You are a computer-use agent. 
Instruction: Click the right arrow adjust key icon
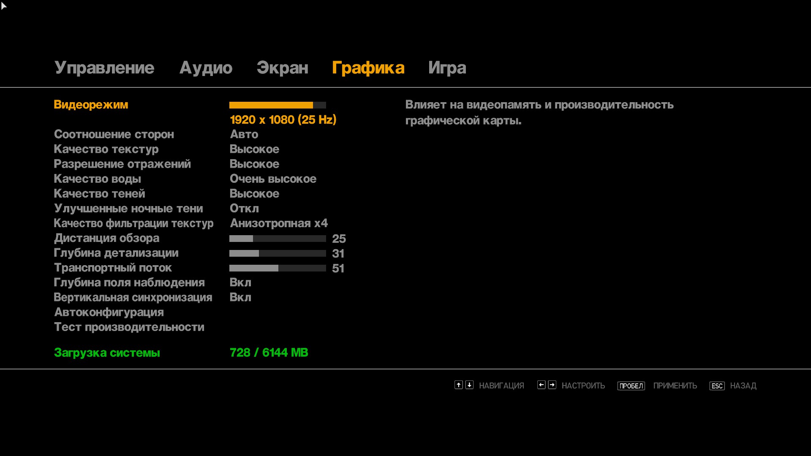552,385
